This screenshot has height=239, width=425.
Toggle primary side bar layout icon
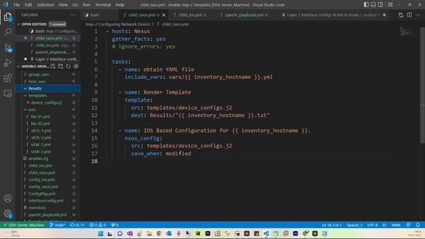click(x=366, y=5)
